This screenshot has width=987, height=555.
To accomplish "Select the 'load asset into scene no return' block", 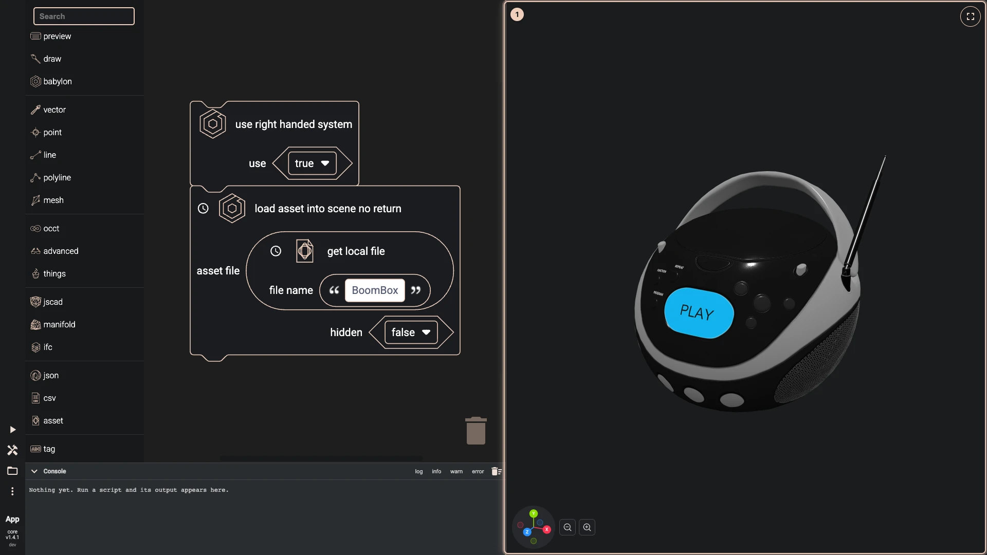I will (x=328, y=209).
